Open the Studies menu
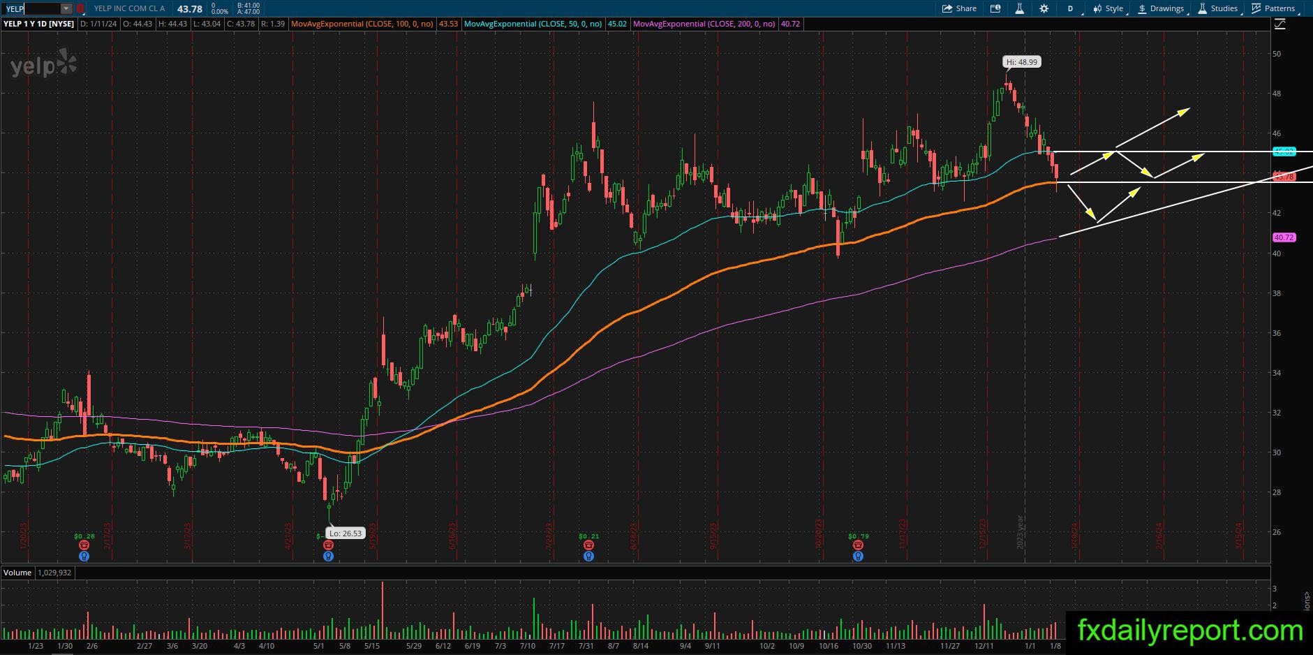This screenshot has height=655, width=1313. [1218, 8]
